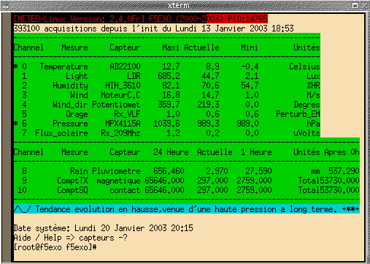Click current Wind_dir value 219.3
This screenshot has height=264, width=370.
point(208,105)
